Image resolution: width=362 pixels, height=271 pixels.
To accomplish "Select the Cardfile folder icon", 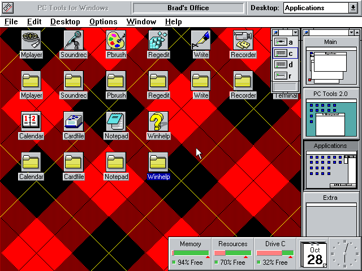I will 74,162.
